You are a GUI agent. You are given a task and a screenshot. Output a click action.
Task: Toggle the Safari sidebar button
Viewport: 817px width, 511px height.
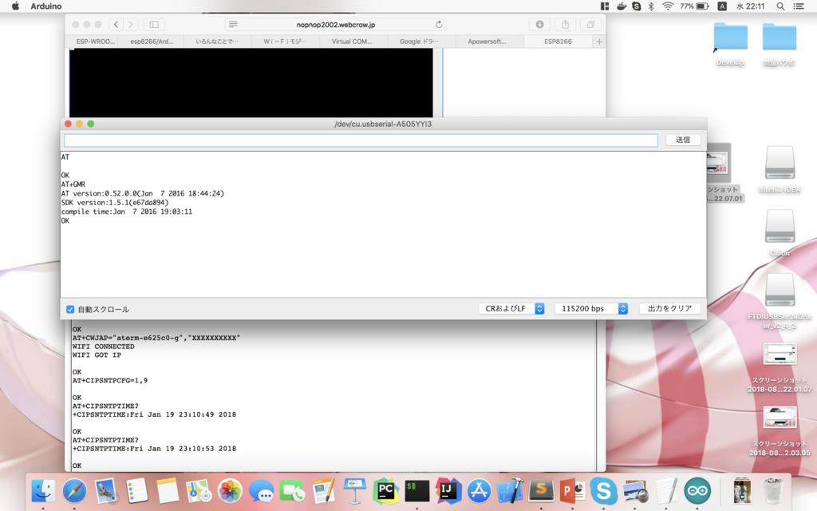click(154, 25)
